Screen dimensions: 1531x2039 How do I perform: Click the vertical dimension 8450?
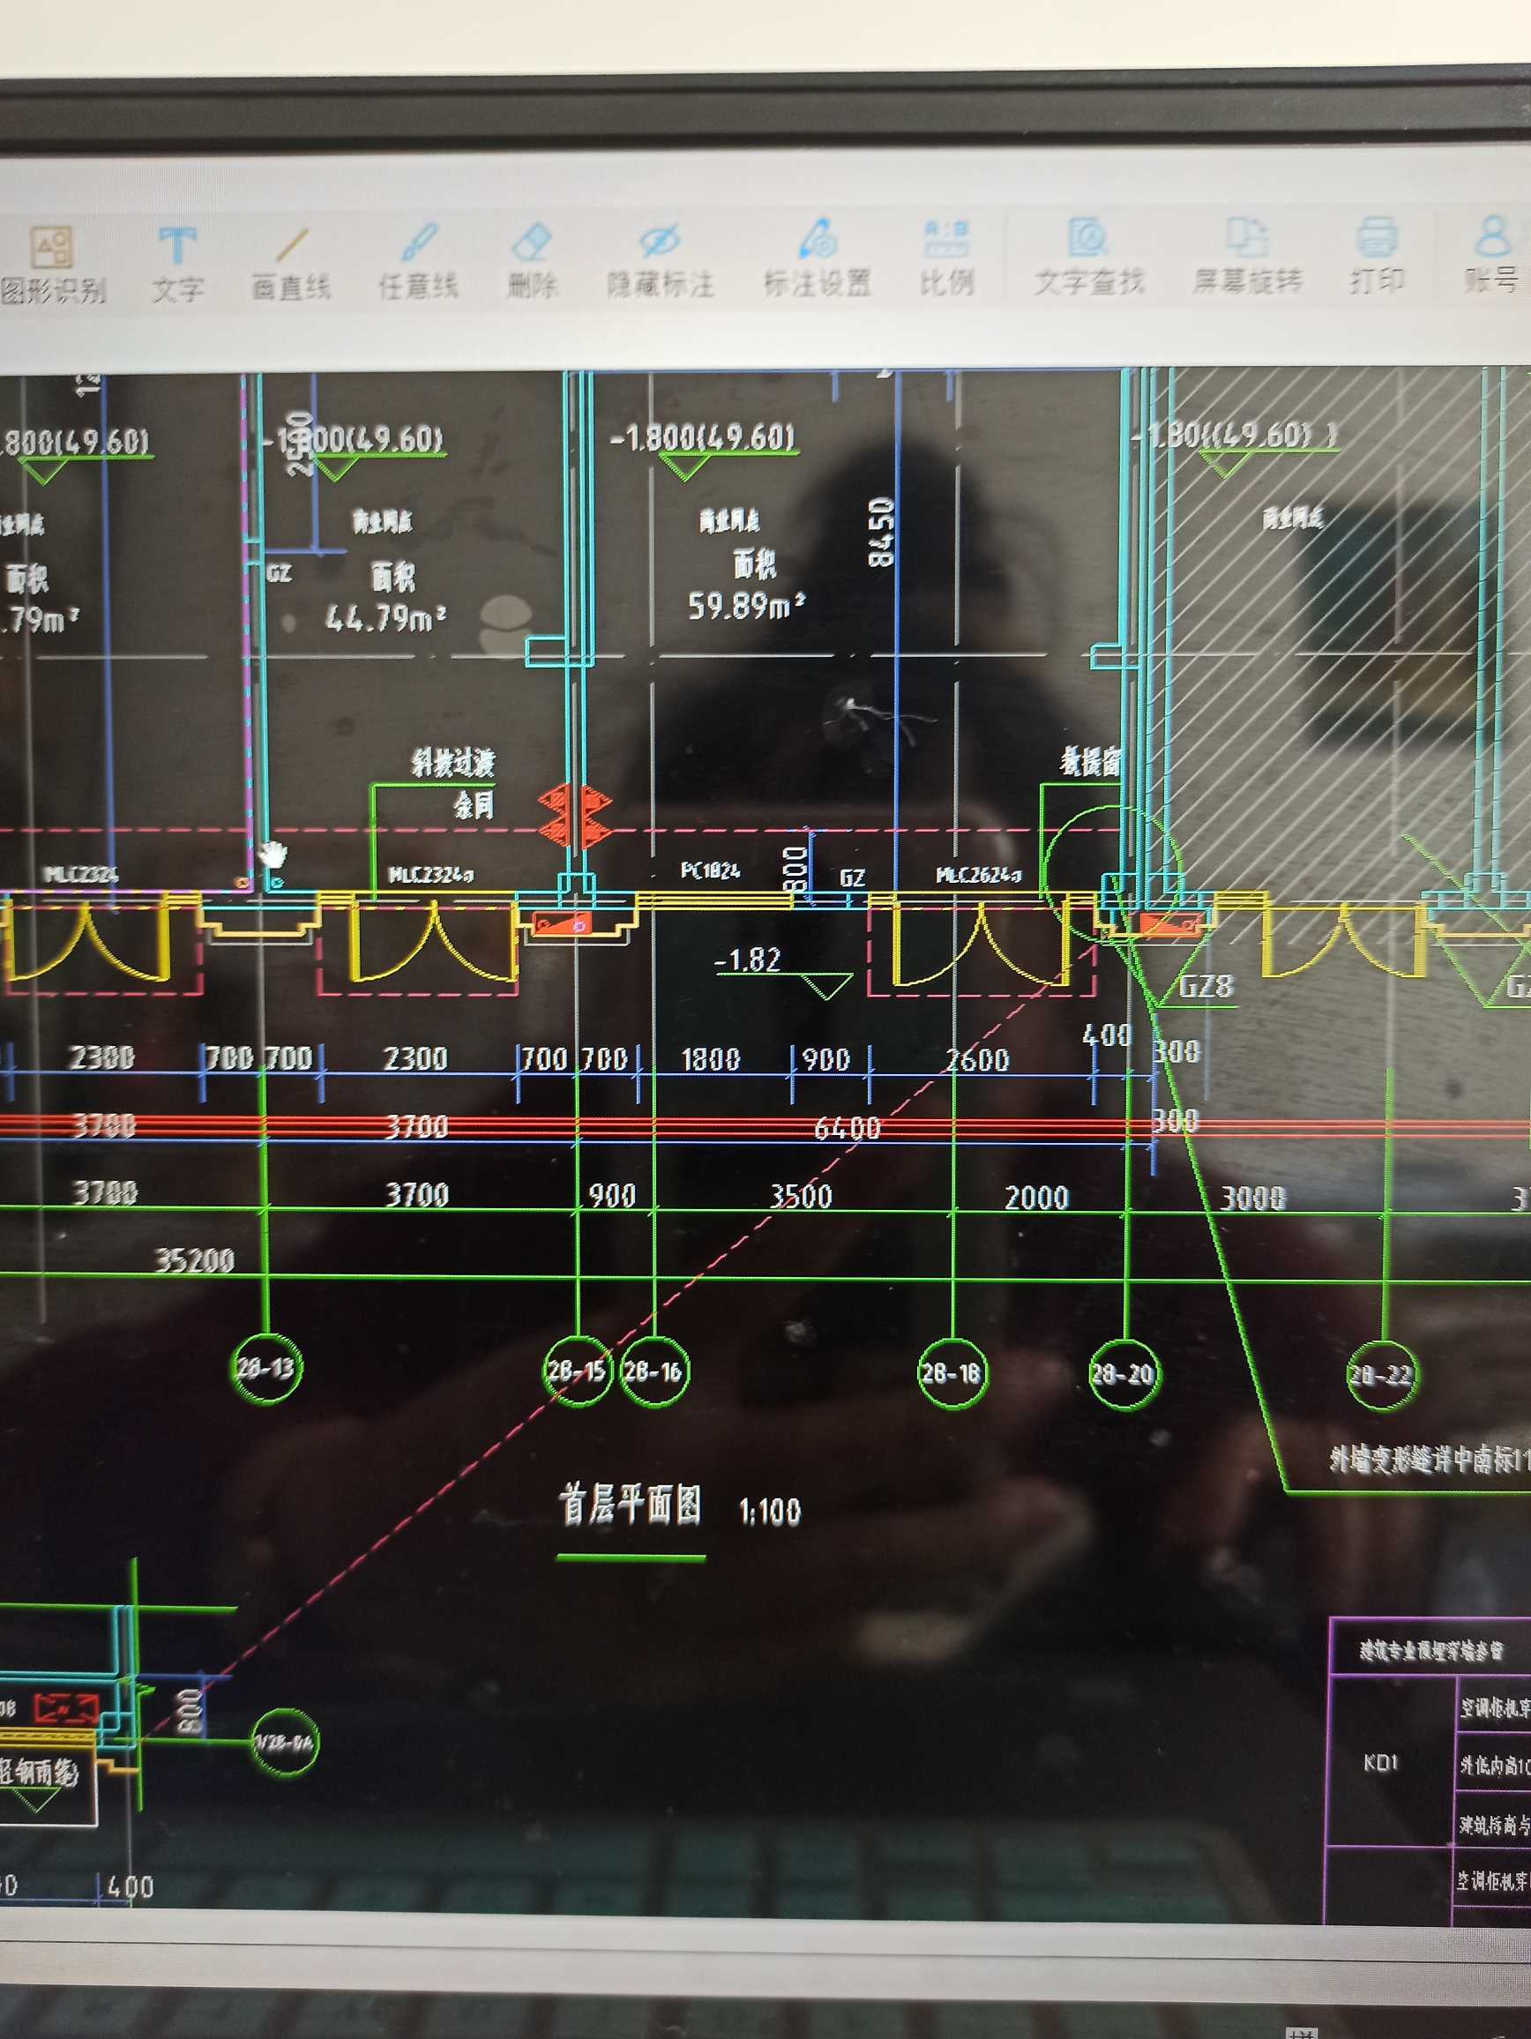(x=881, y=532)
